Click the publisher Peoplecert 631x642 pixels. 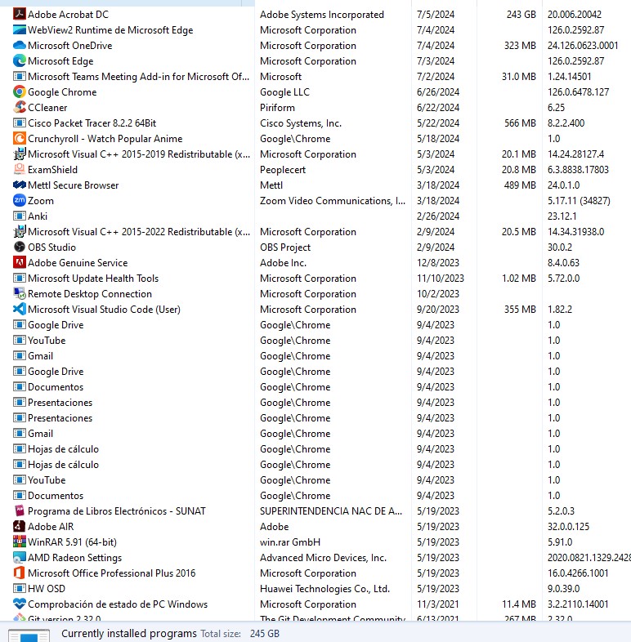click(283, 170)
